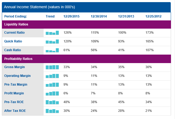Image resolution: width=175 pixels, height=119 pixels.
Task: Select the 12/25/2012 period column header
Action: click(x=153, y=16)
